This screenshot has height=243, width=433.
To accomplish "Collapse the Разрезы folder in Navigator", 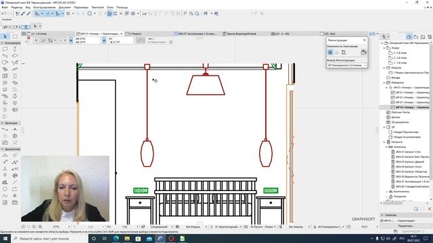I will click(384, 67).
